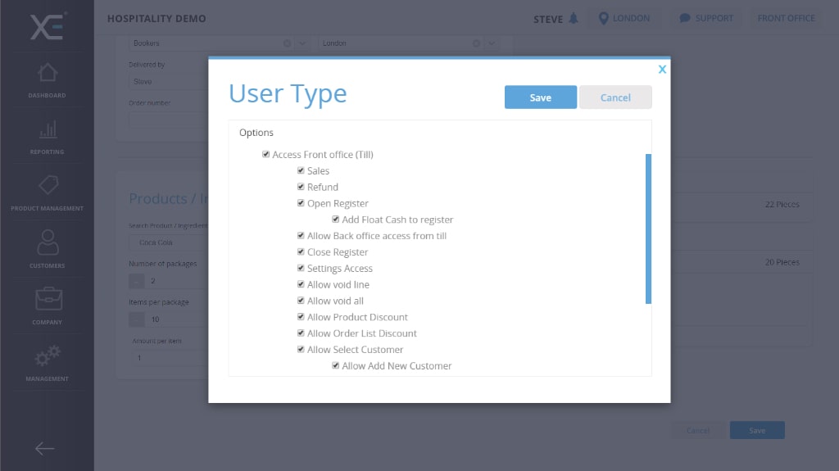
Task: Switch to Front Office
Action: click(x=786, y=18)
